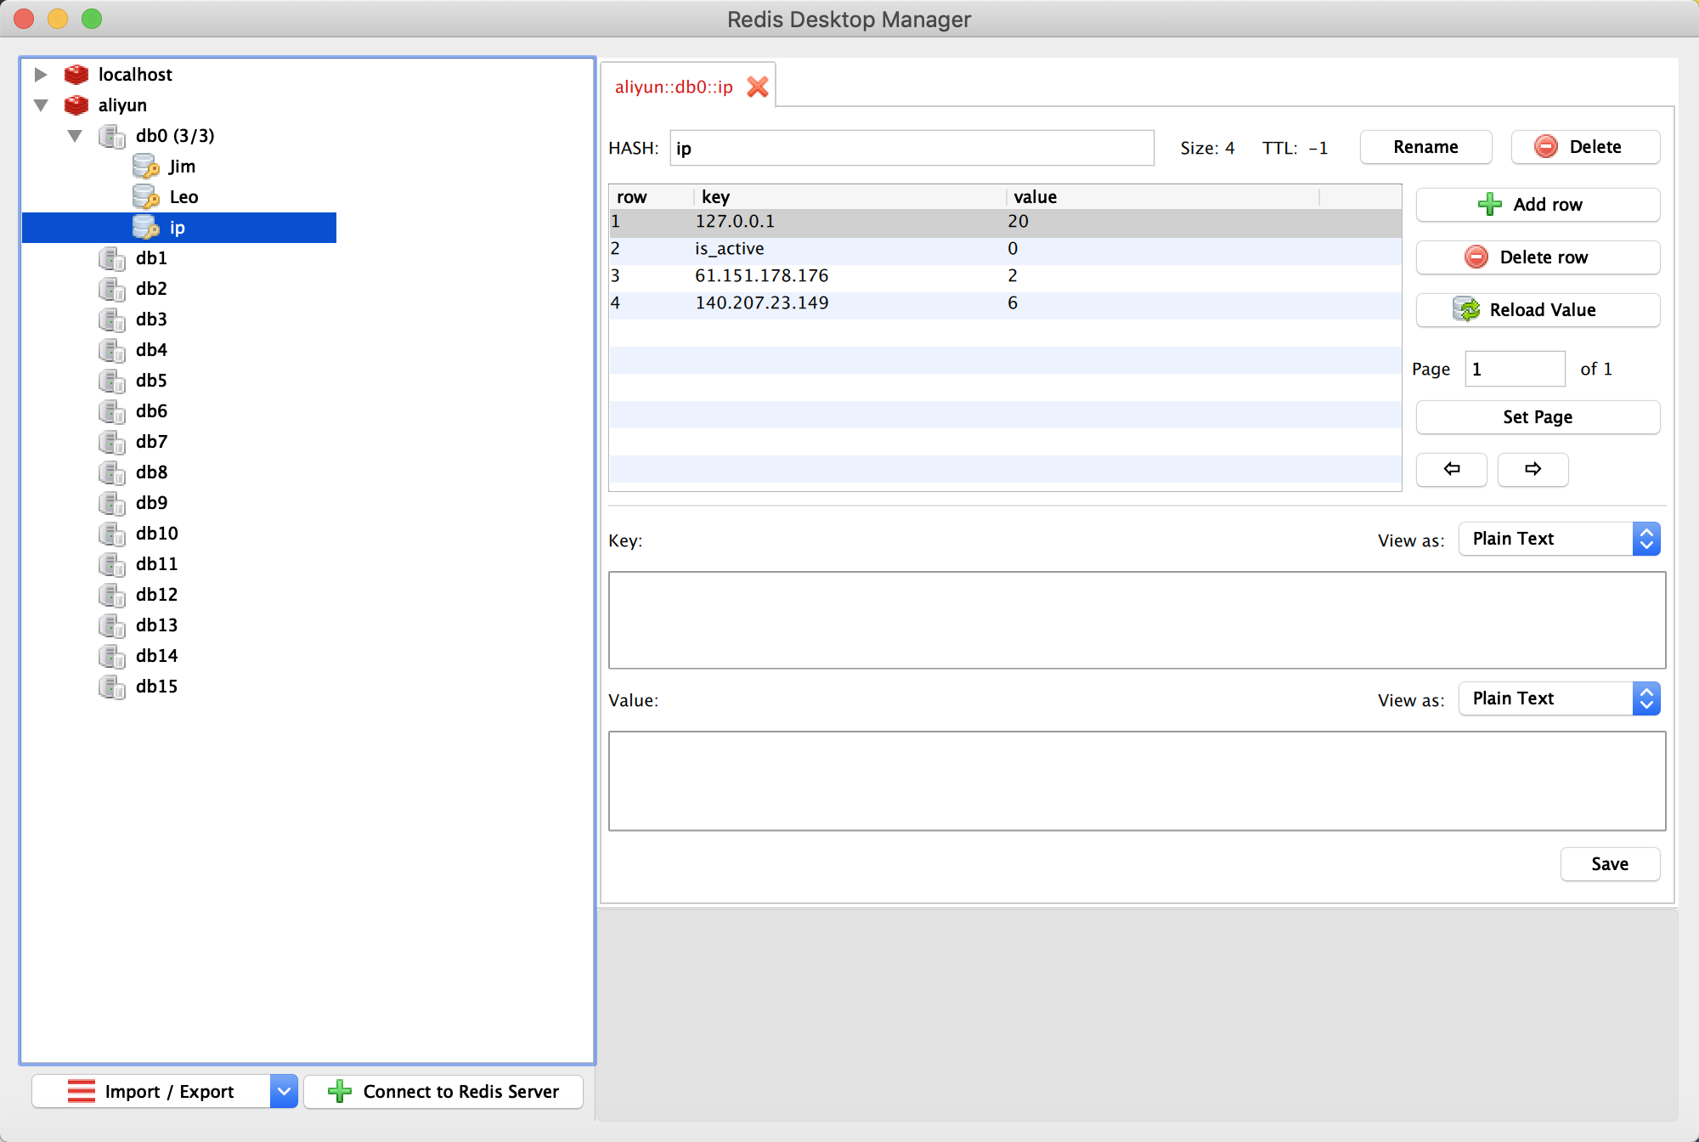The image size is (1699, 1142).
Task: Click the Page number input field
Action: 1514,369
